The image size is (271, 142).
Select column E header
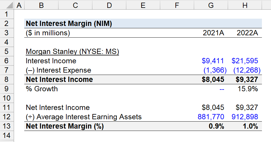(x=143, y=5)
